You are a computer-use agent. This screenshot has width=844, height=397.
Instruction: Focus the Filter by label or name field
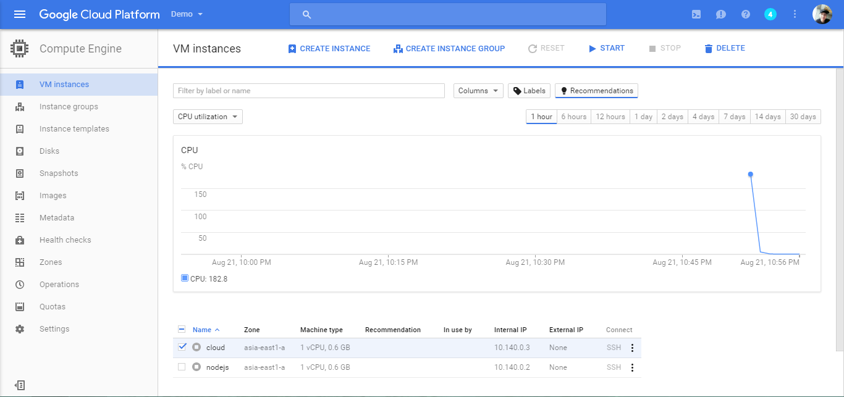pyautogui.click(x=309, y=91)
